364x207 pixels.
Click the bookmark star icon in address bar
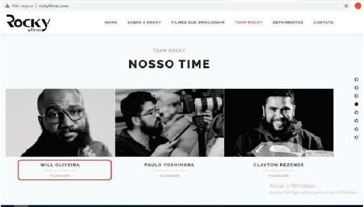346,6
